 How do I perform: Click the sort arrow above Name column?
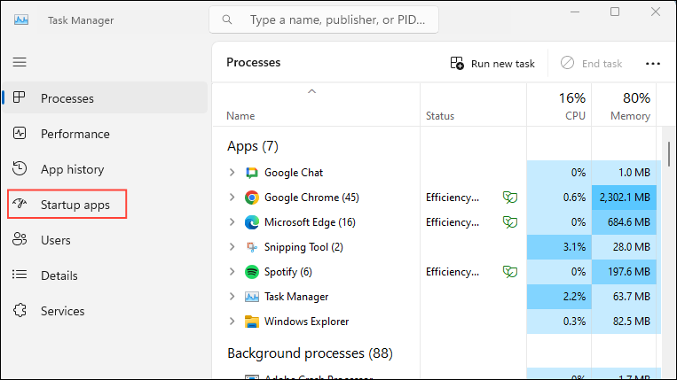coord(311,91)
